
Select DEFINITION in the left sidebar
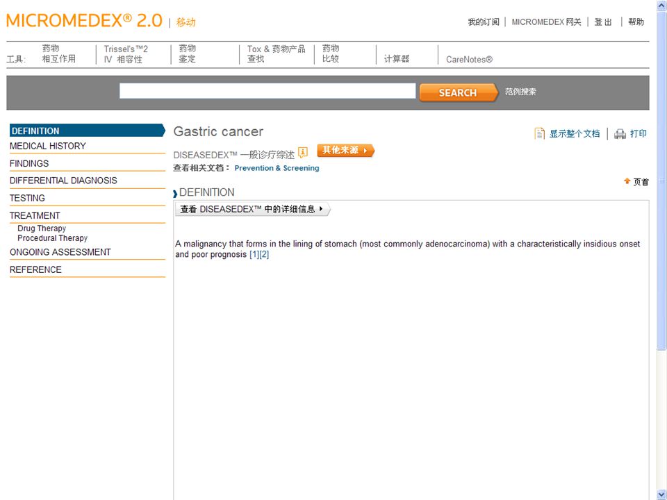[87, 131]
